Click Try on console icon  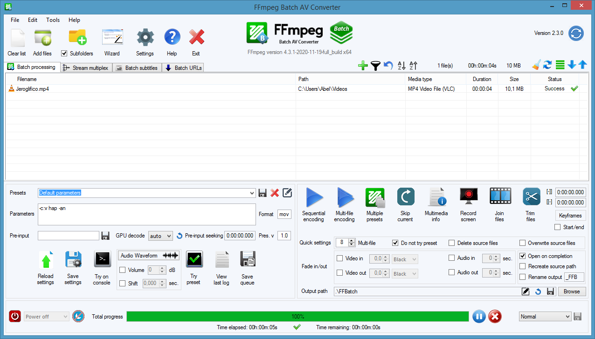click(102, 259)
